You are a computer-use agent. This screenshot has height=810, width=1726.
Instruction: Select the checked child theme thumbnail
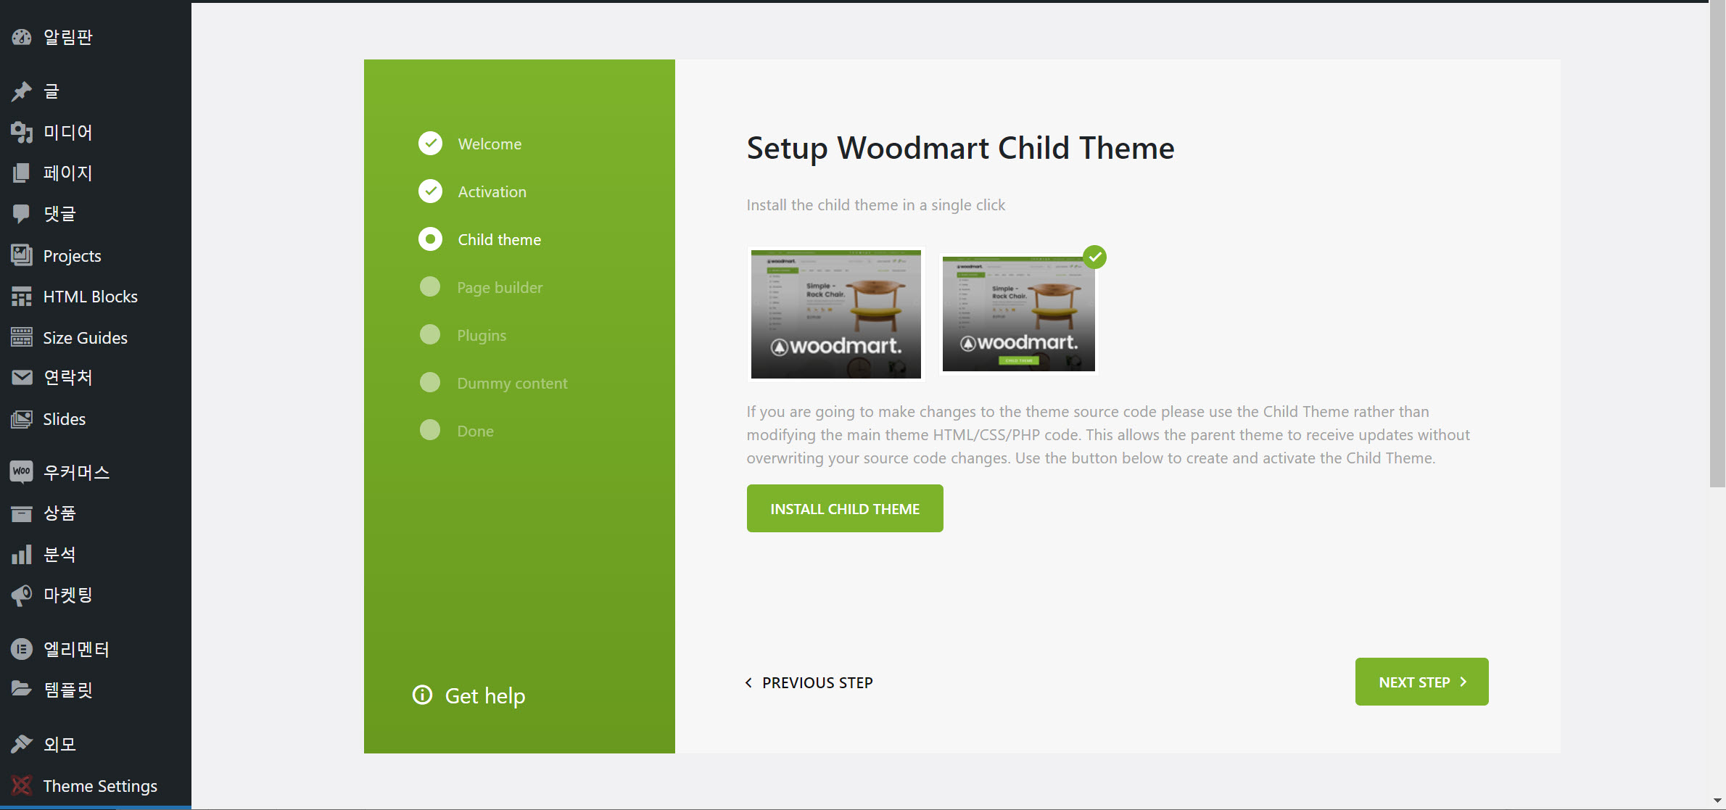coord(1018,313)
